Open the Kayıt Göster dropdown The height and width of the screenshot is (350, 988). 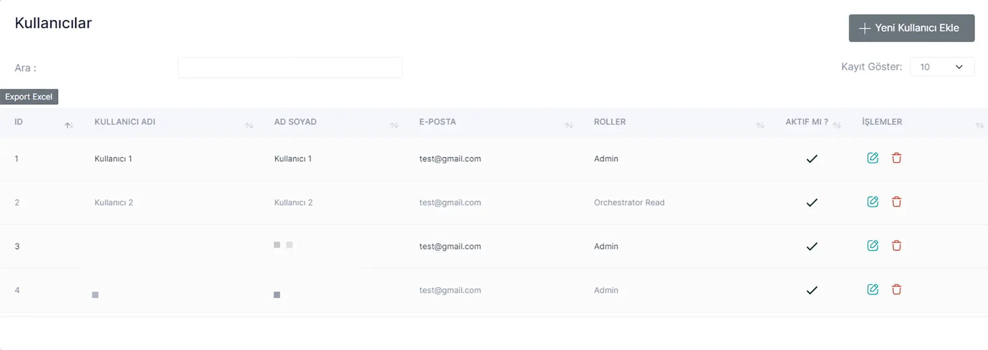942,67
